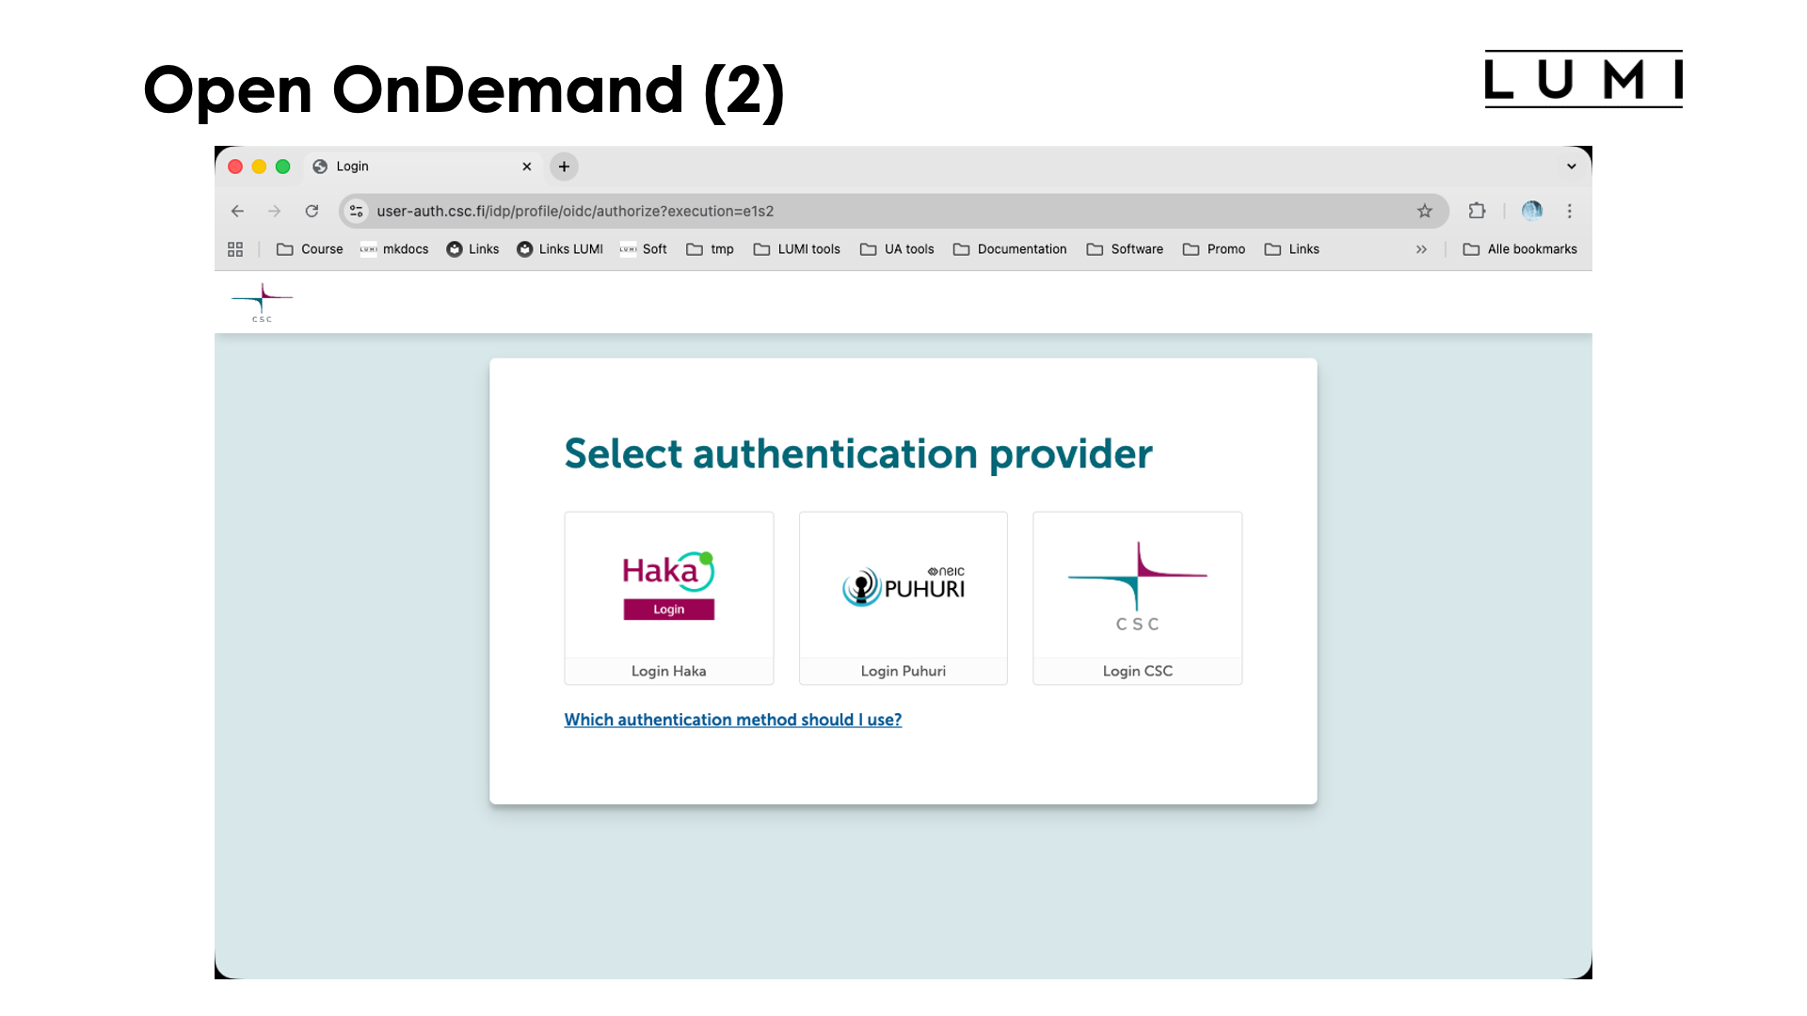This screenshot has width=1807, height=1016.
Task: Open the Which authentication method should I use link
Action: pos(732,720)
